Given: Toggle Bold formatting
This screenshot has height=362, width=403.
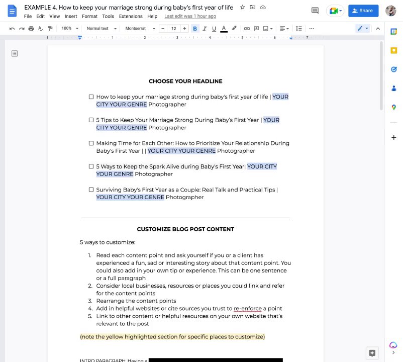Looking at the screenshot, I should point(195,29).
